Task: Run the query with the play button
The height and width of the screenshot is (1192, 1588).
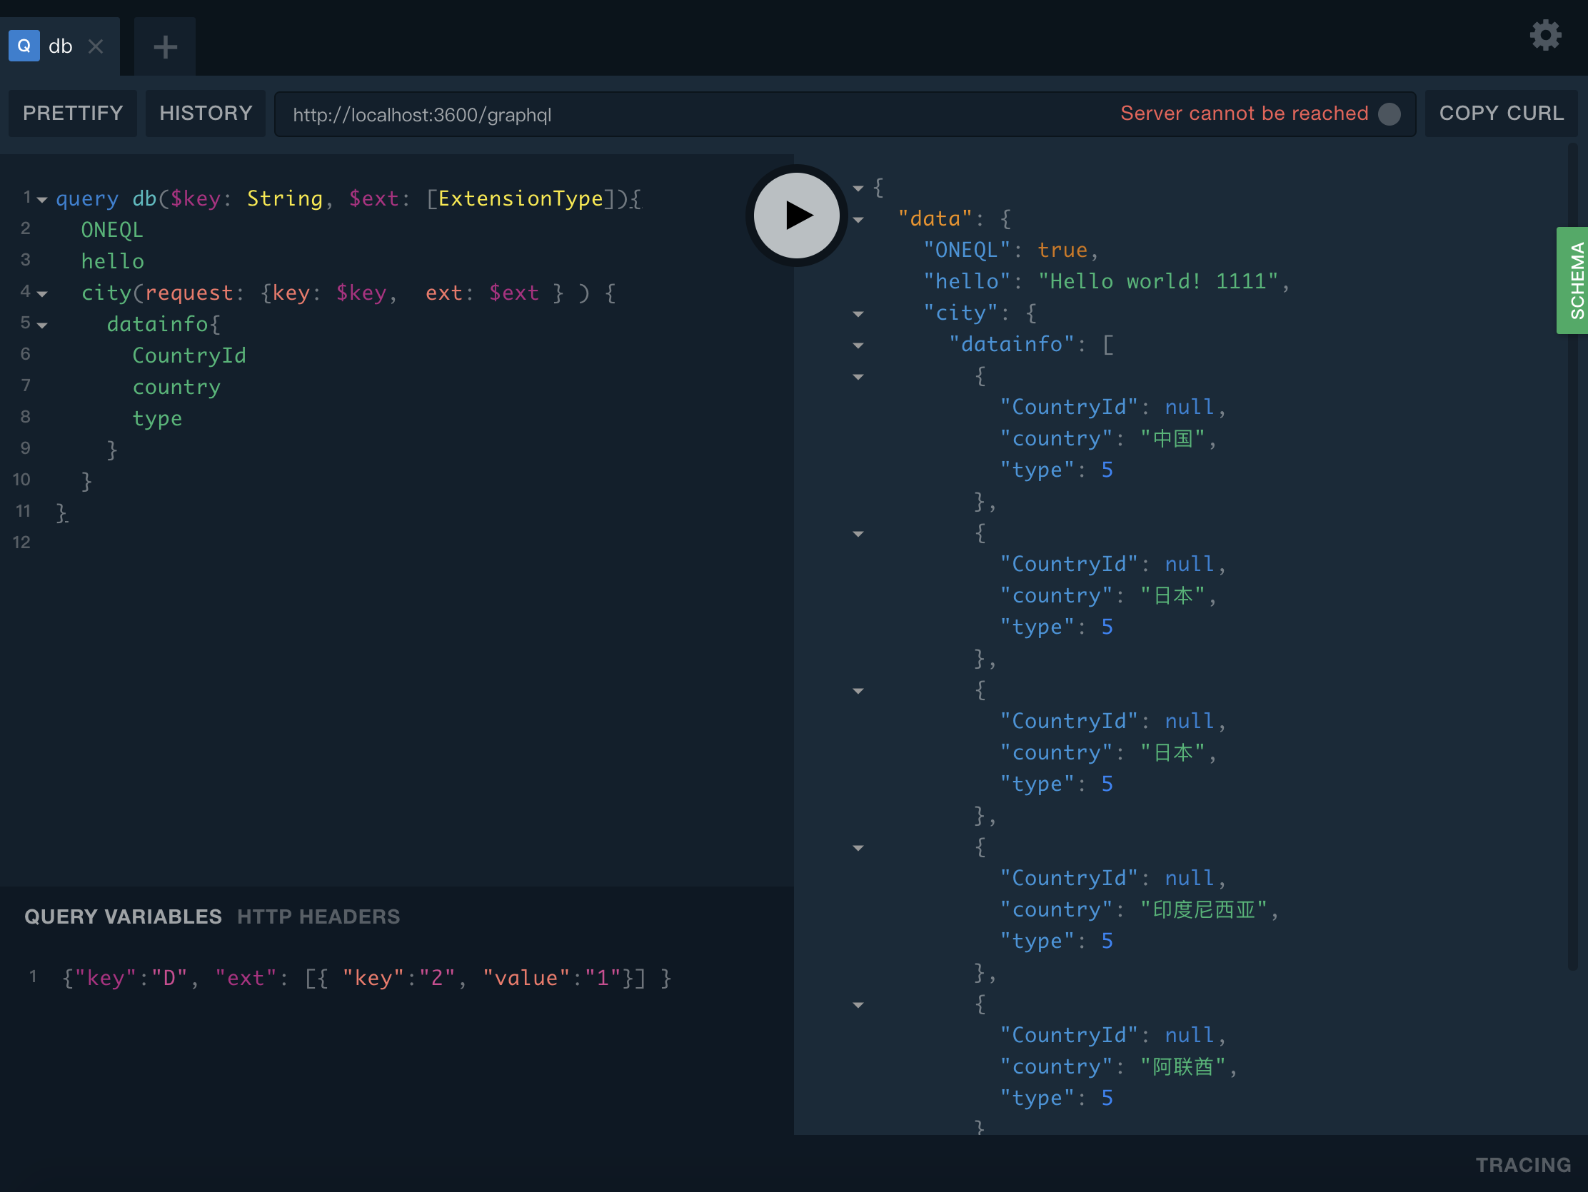Action: [795, 215]
